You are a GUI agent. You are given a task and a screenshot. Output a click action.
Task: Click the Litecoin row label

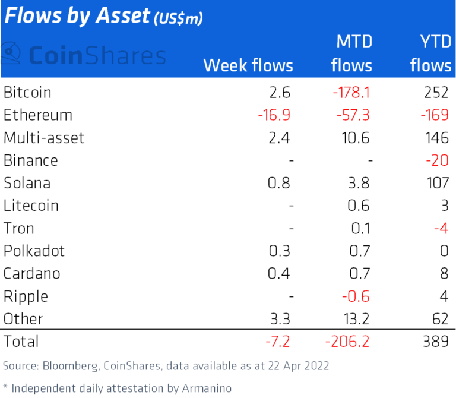31,206
